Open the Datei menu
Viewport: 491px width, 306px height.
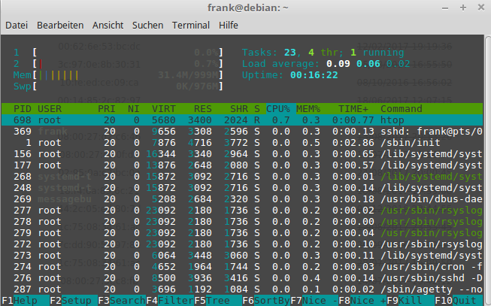17,25
